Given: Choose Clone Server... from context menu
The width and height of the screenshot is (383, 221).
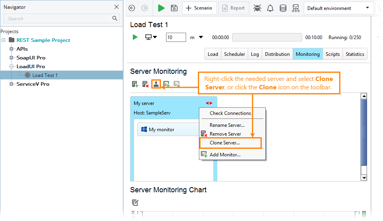Looking at the screenshot, I should pyautogui.click(x=231, y=143).
